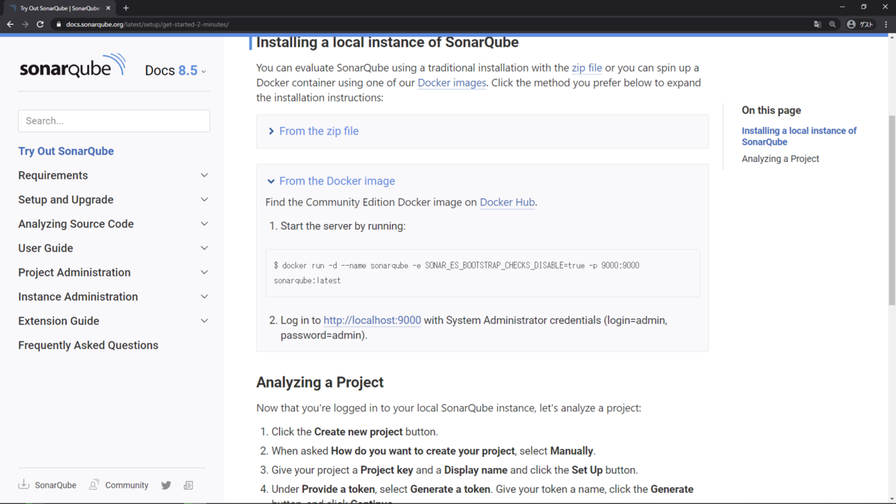Open the Docker Hub link
Screen dimensions: 896x504
point(507,202)
